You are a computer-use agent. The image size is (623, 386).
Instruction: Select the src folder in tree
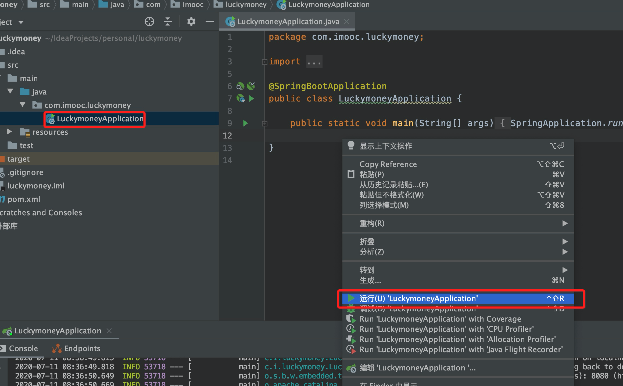tap(13, 65)
